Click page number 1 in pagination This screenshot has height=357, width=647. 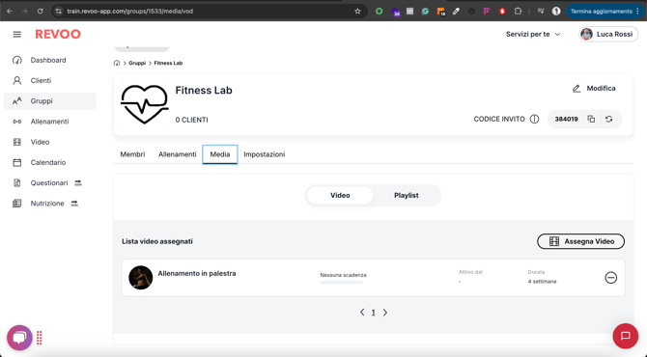[x=374, y=313]
